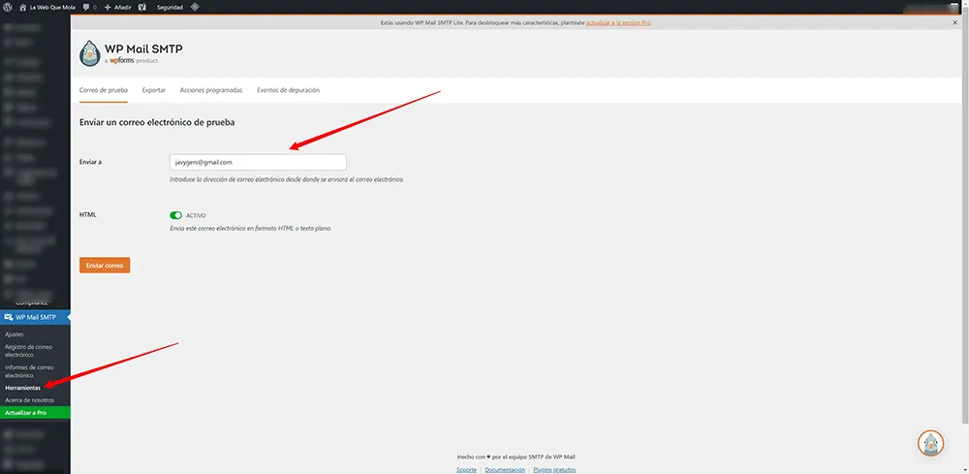969x474 pixels.
Task: Click the Enviar correo button
Action: pyautogui.click(x=105, y=266)
